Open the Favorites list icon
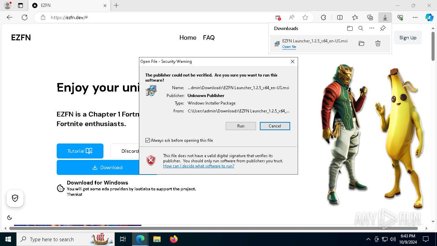 [355, 17]
